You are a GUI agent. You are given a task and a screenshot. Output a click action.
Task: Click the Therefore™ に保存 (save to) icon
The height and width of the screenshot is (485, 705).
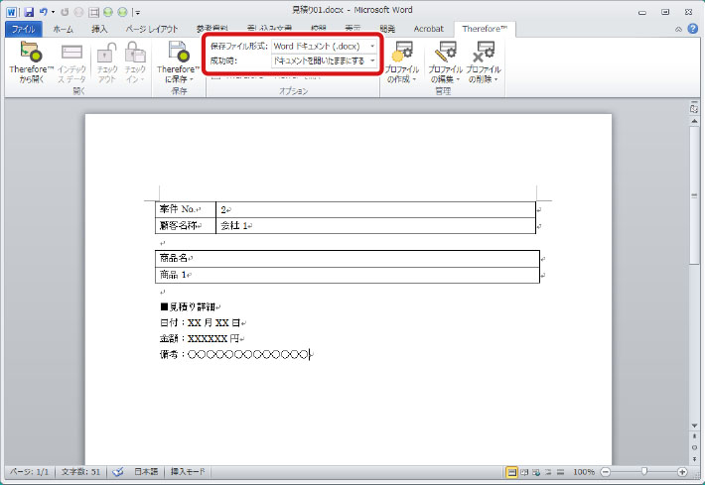pos(178,54)
